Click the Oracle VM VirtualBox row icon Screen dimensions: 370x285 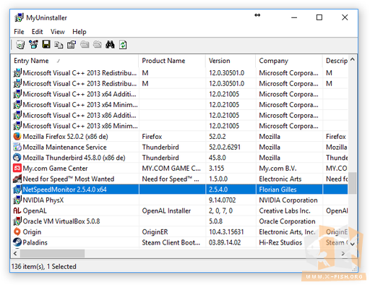[17, 221]
